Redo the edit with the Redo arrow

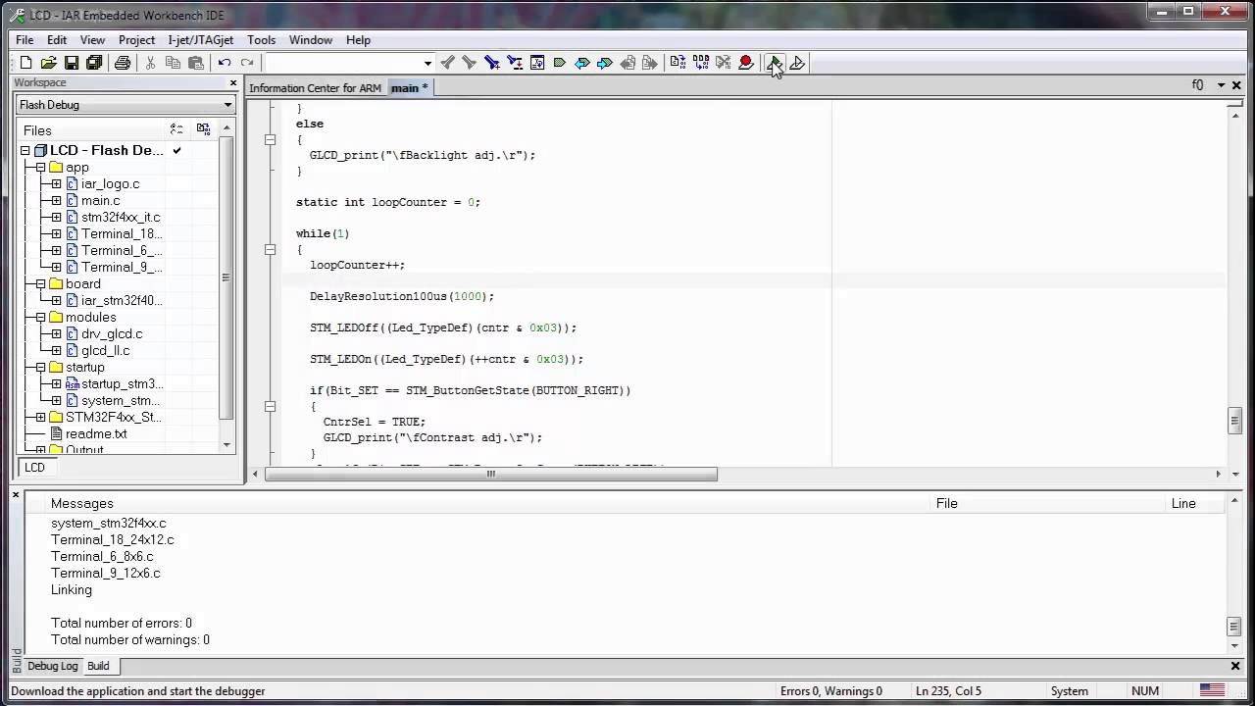click(247, 63)
